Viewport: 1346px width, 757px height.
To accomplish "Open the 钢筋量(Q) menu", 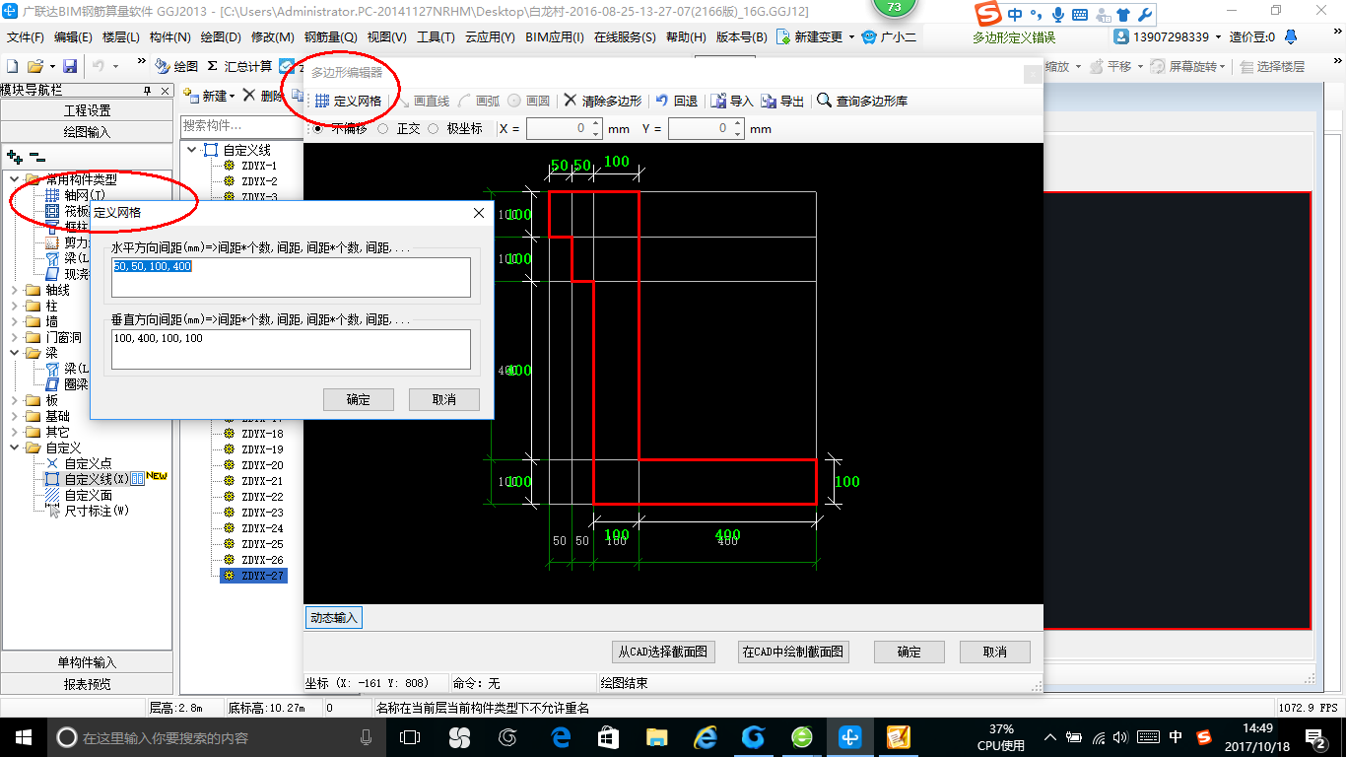I will (x=330, y=37).
